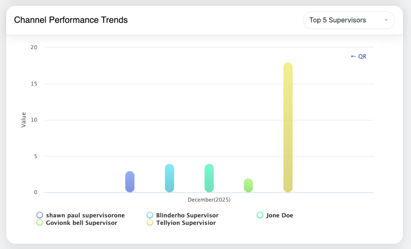Click the Channel Performance Trends heading
This screenshot has height=249, width=411.
click(71, 20)
